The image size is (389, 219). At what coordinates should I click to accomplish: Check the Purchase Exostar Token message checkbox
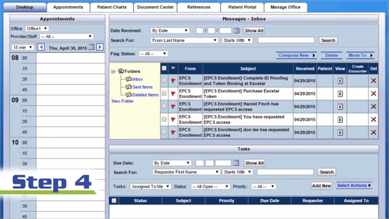pyautogui.click(x=164, y=93)
